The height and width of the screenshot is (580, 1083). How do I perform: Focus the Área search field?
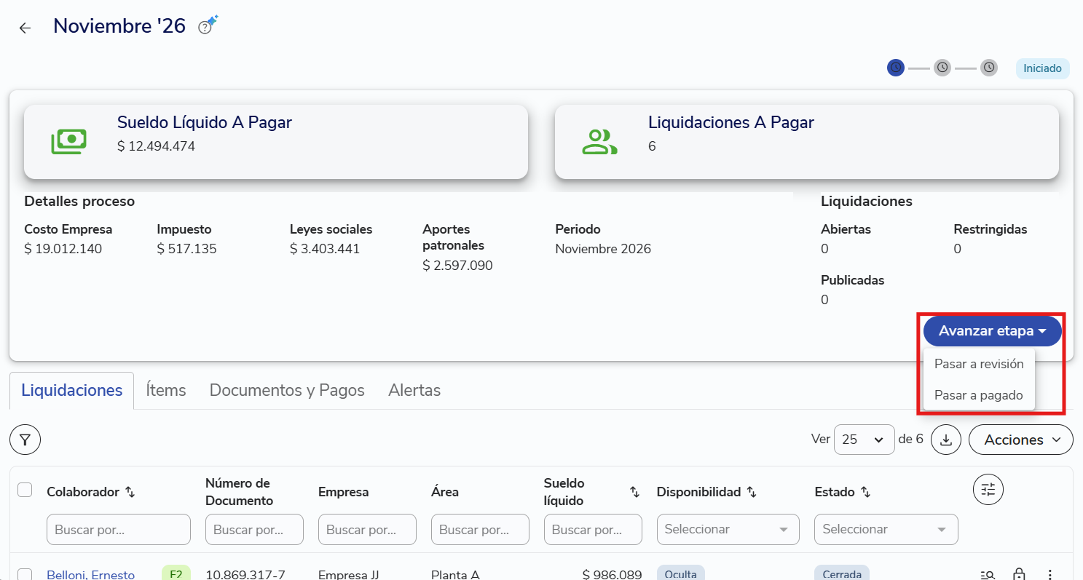tap(480, 529)
